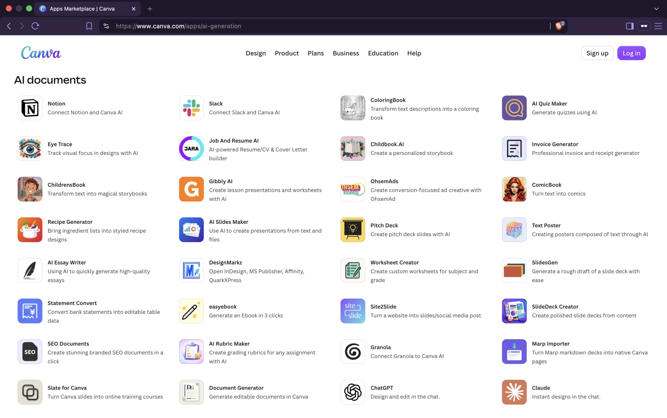The height and width of the screenshot is (418, 667).
Task: Click the AI Essay Writer feather icon
Action: coord(30,270)
